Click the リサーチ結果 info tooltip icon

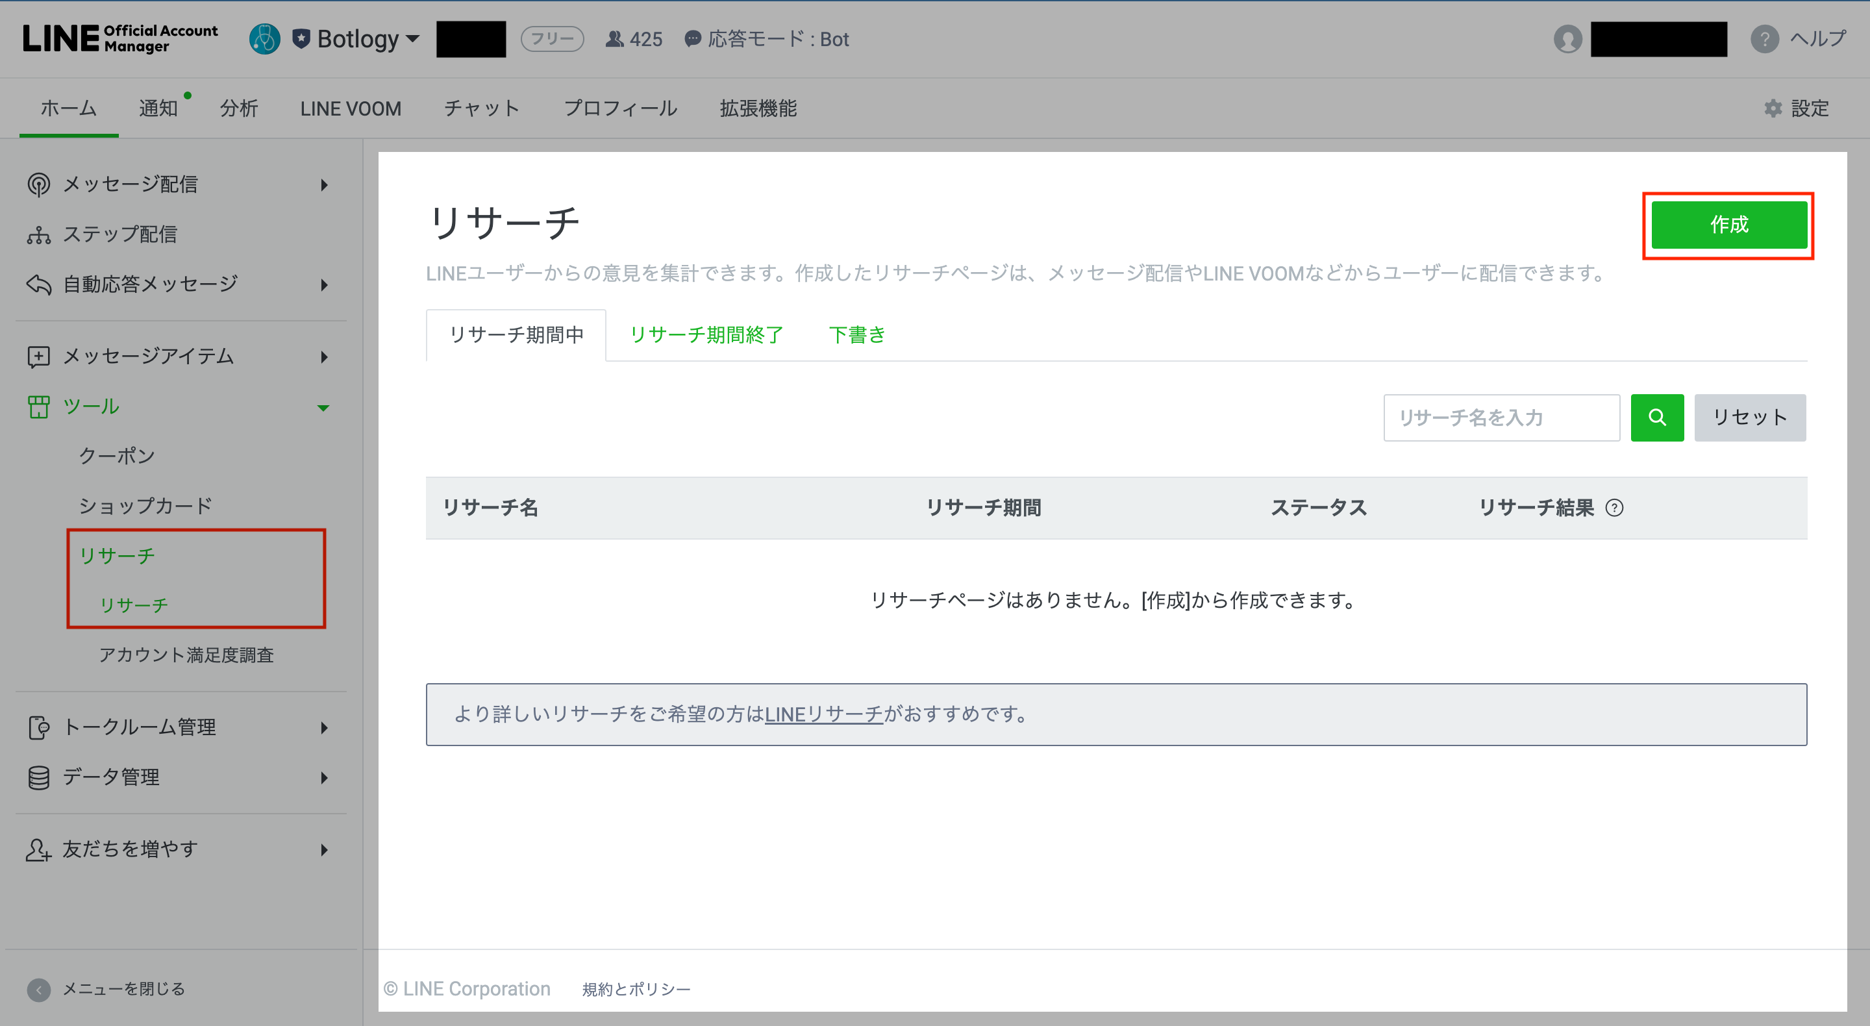pyautogui.click(x=1614, y=508)
